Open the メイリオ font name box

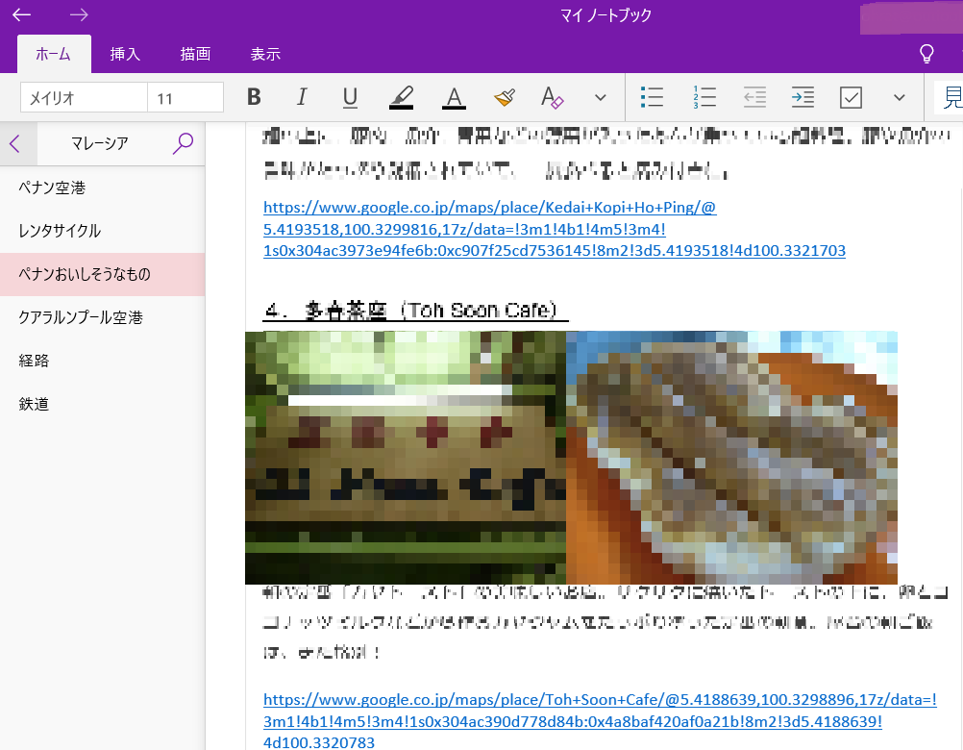pyautogui.click(x=85, y=97)
